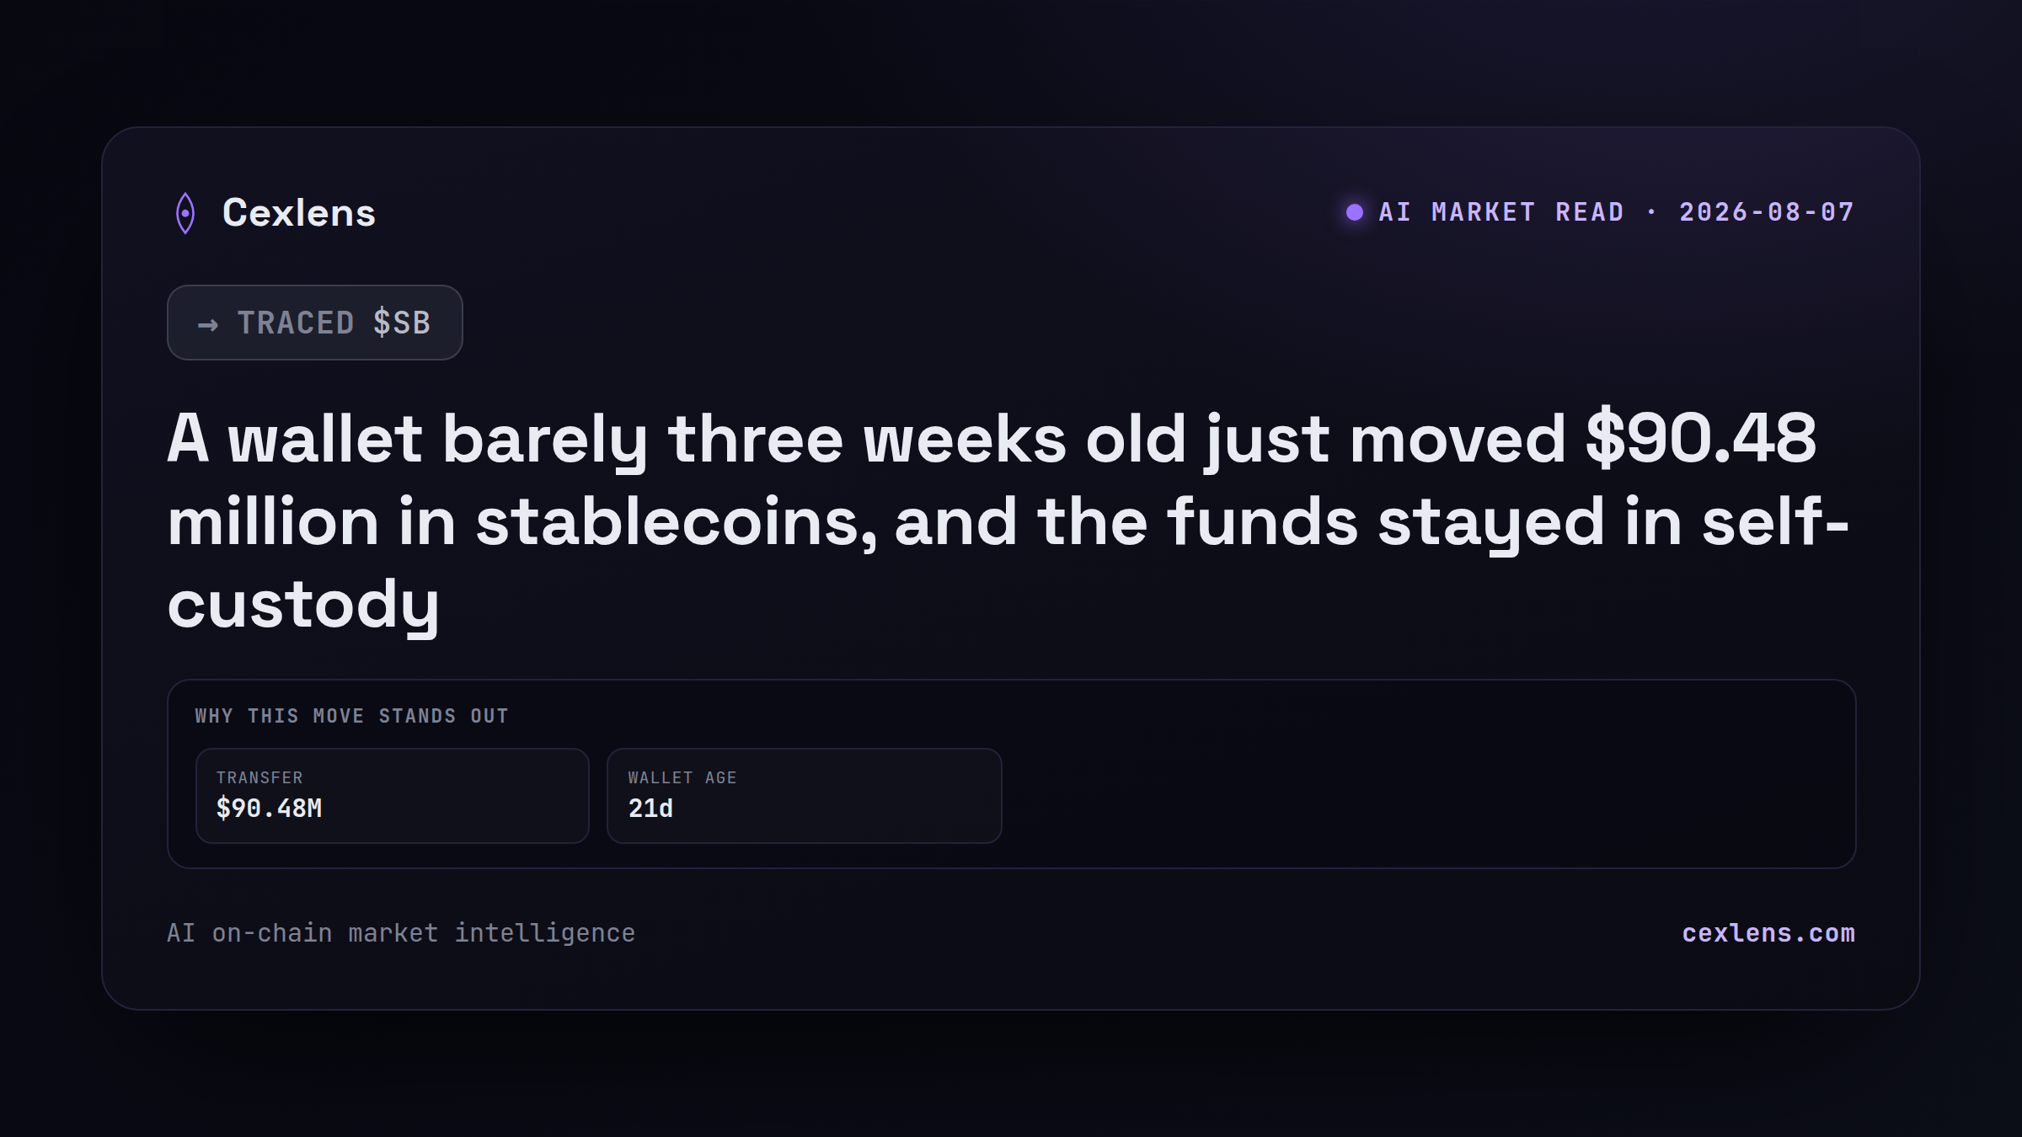2022x1137 pixels.
Task: Open the Cexlens brand name
Action: [x=299, y=212]
